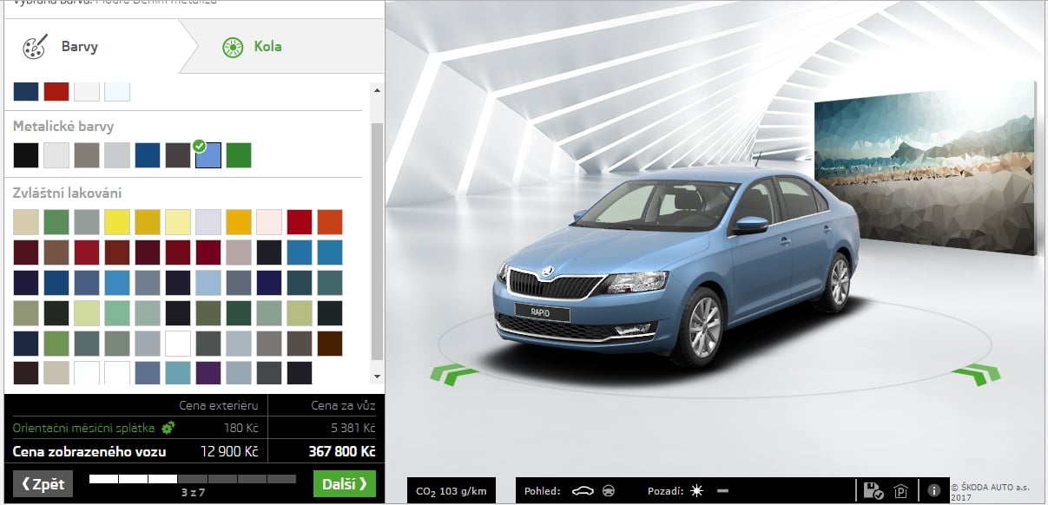
Task: Click the paint palette icon beside Barvy
Action: click(35, 47)
